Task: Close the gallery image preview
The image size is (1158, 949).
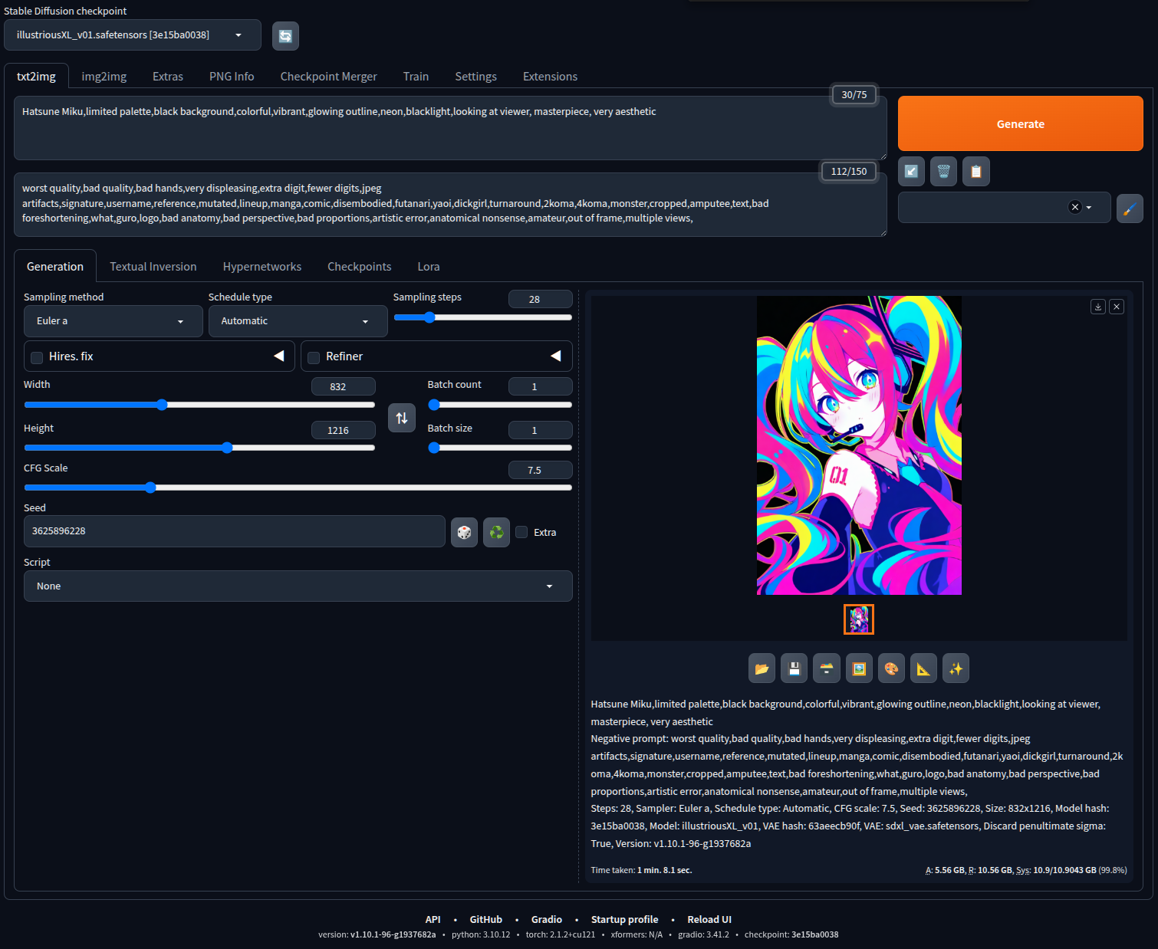Action: coord(1117,307)
